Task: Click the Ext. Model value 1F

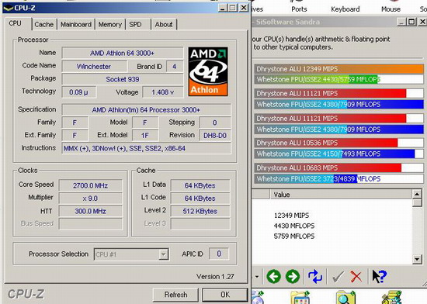Action: coord(145,136)
